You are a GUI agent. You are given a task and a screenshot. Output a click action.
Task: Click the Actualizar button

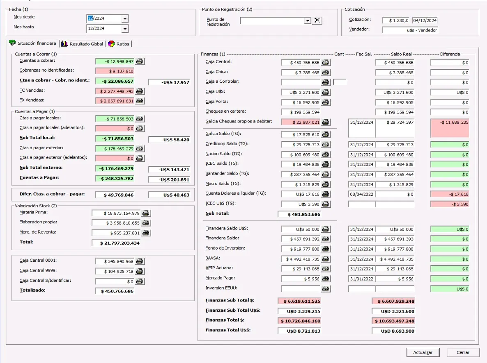[x=423, y=352]
